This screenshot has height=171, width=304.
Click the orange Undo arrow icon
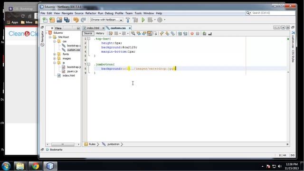coord(76,20)
